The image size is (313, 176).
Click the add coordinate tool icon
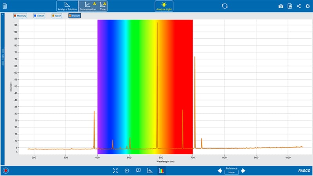[x=127, y=171]
